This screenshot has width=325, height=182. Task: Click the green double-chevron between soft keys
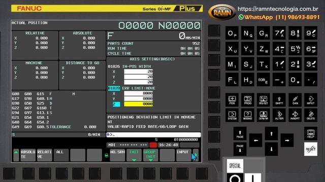[106, 156]
